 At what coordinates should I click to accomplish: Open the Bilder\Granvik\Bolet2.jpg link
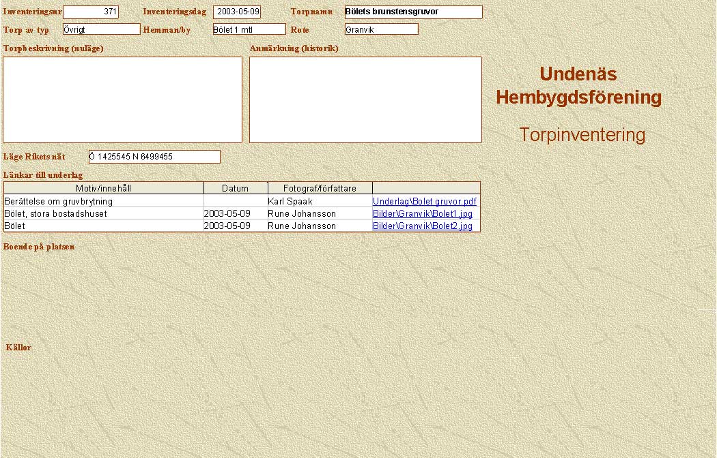point(422,226)
